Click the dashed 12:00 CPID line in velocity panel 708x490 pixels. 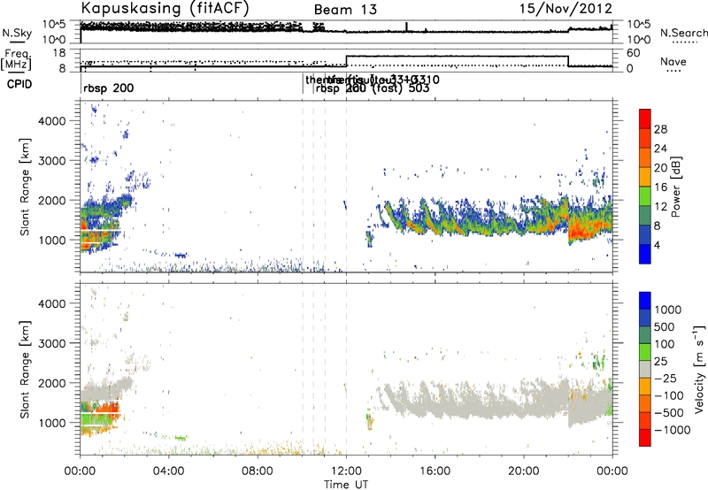point(346,369)
